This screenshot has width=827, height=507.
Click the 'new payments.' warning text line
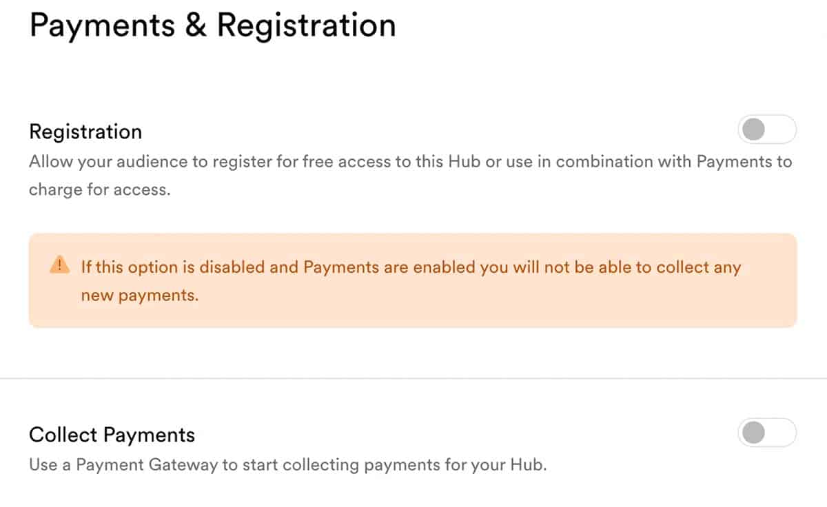click(140, 296)
